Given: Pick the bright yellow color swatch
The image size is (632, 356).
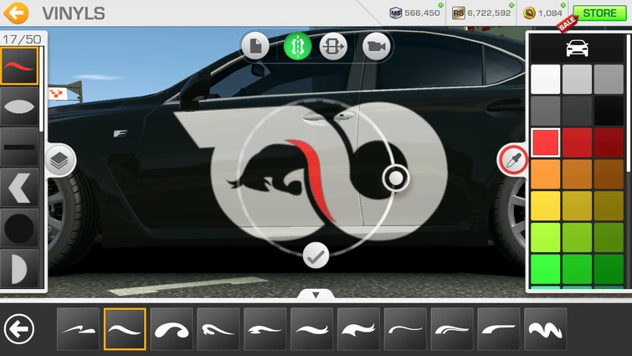Looking at the screenshot, I should click(x=545, y=205).
